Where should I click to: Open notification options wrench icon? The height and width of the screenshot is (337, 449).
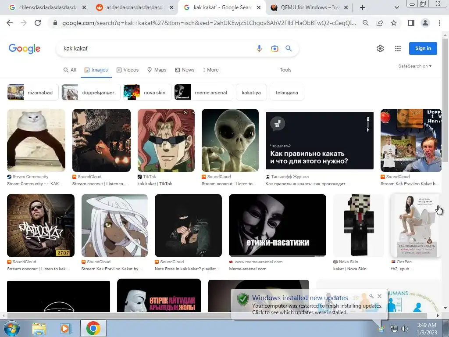coord(371,296)
